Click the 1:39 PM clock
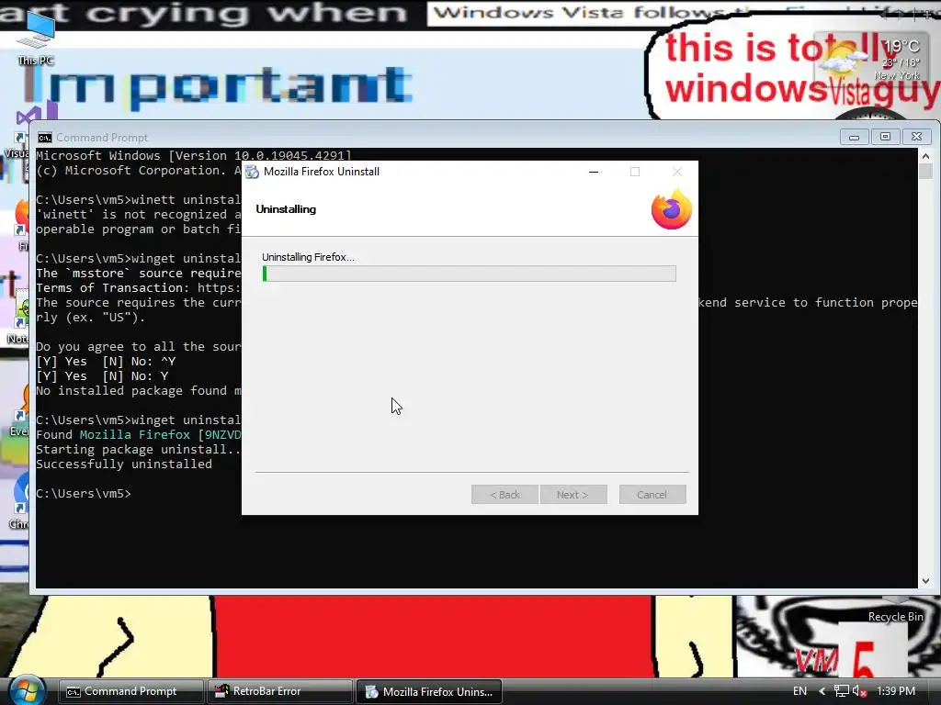 [x=896, y=691]
